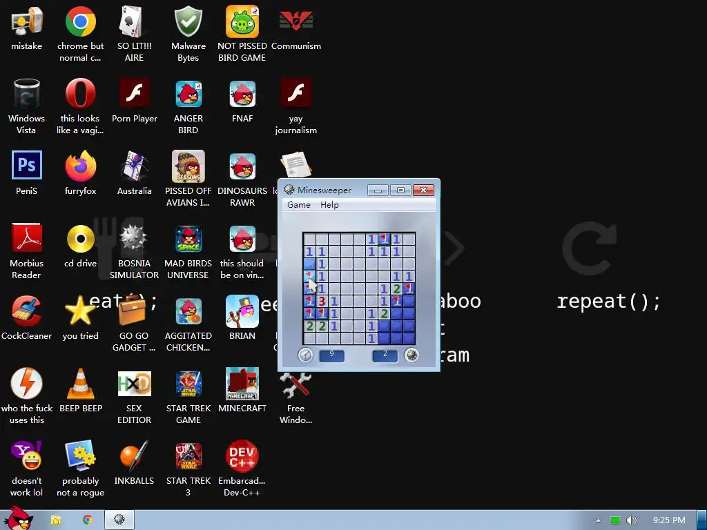Show hidden system tray icons

tap(598, 520)
